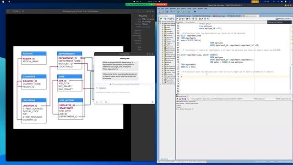Expand the Packages tree node
This screenshot has width=293, height=165.
point(163,31)
